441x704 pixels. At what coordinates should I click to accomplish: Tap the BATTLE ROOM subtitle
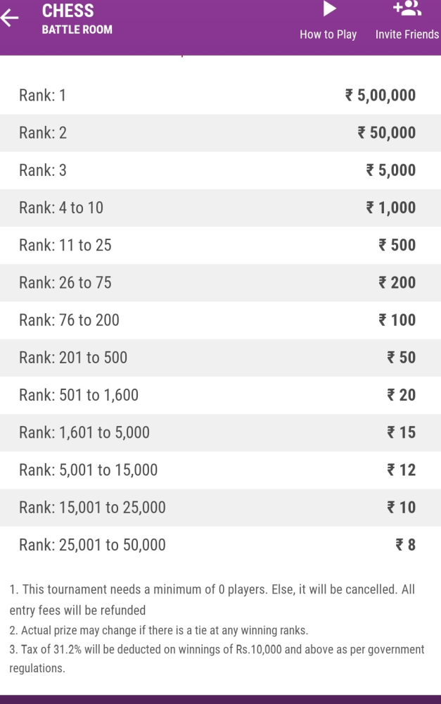tap(77, 30)
